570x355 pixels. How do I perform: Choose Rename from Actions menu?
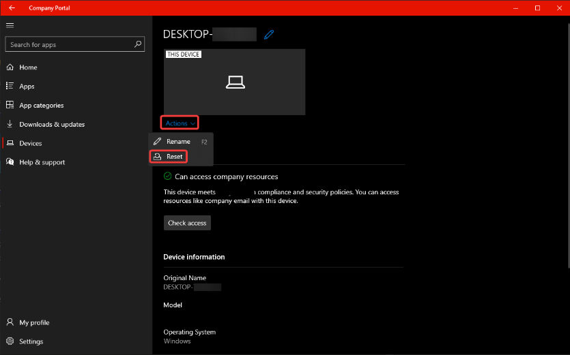click(181, 142)
